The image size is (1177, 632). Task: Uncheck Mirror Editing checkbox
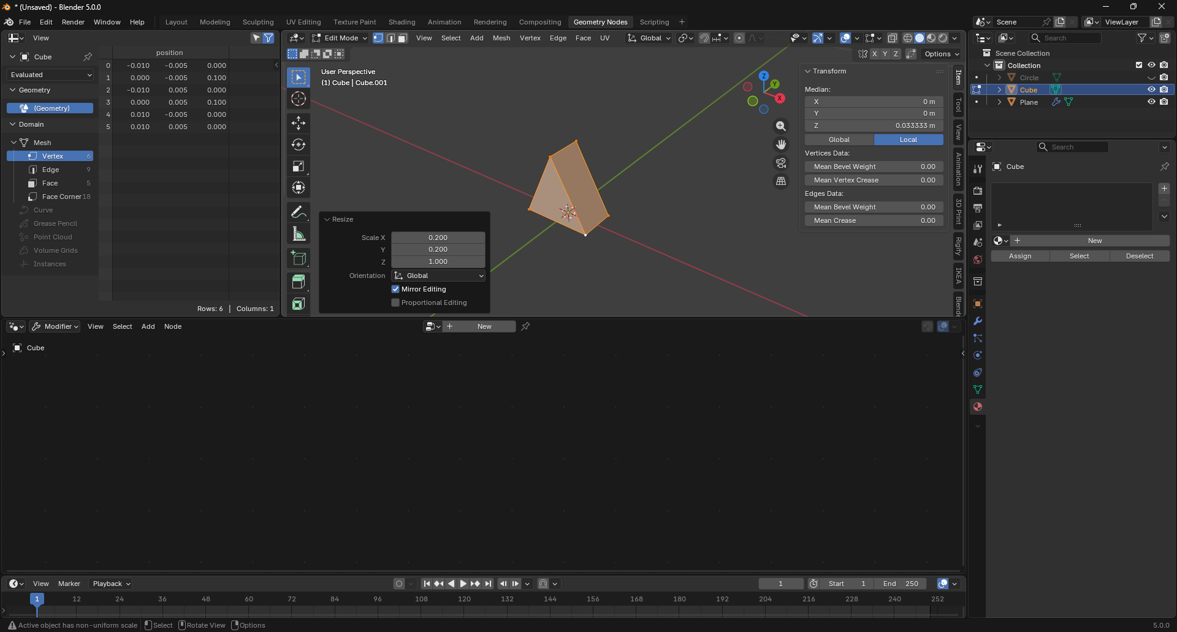395,289
